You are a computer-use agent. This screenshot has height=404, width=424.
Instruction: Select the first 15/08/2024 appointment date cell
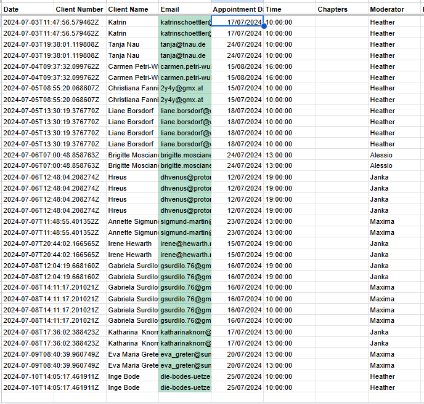pos(237,66)
